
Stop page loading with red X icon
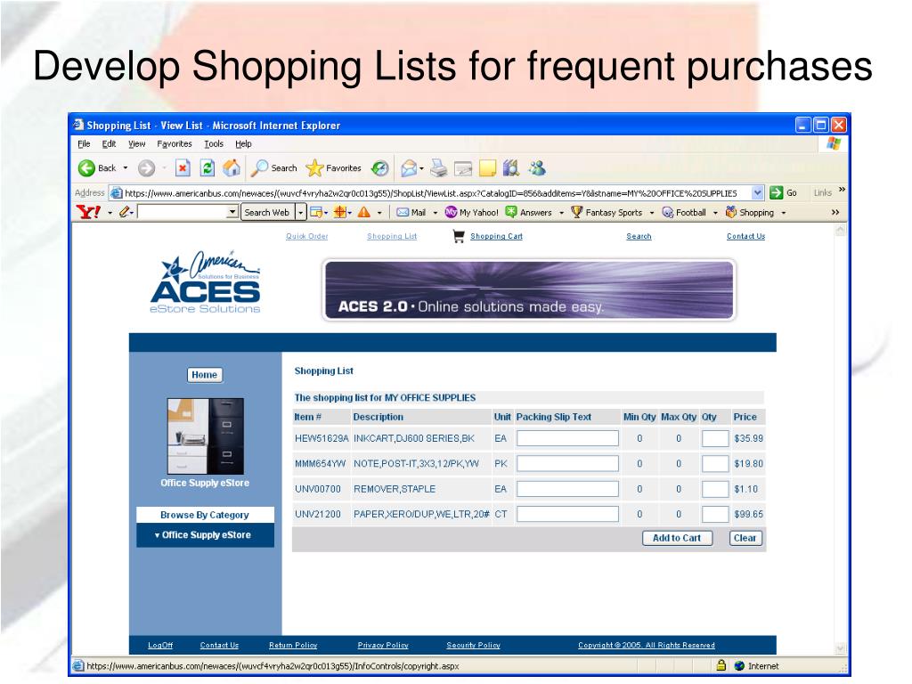[x=183, y=168]
